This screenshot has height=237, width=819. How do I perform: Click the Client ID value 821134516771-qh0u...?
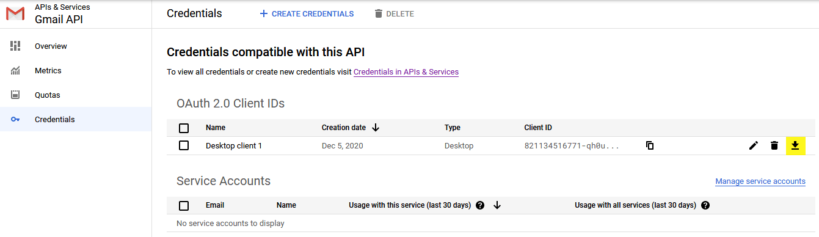click(572, 147)
